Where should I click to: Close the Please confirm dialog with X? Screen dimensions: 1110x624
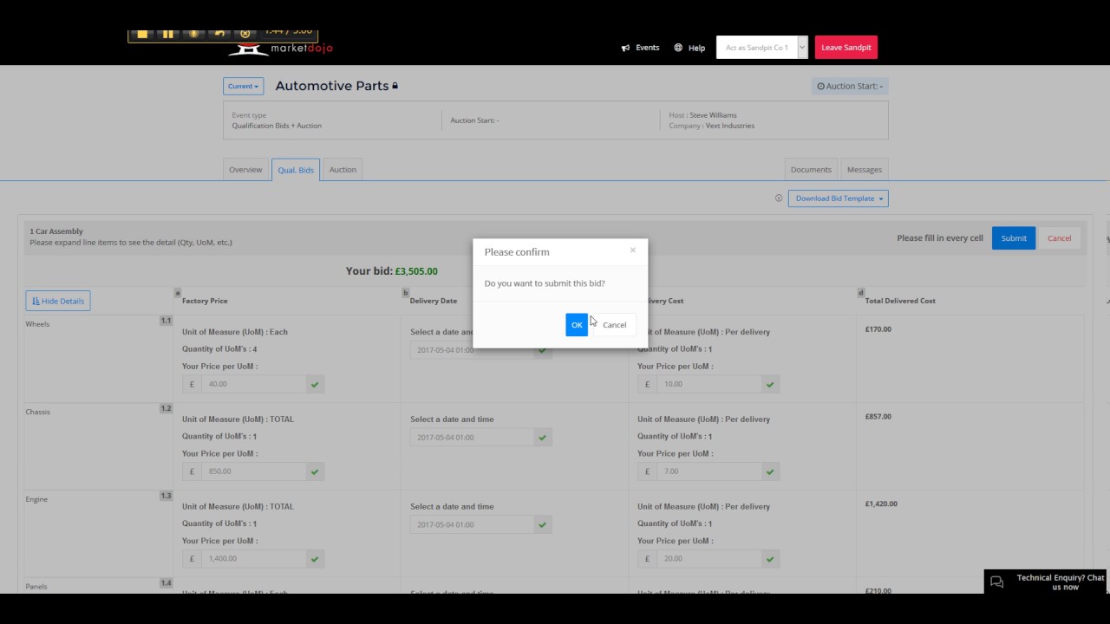pyautogui.click(x=632, y=250)
